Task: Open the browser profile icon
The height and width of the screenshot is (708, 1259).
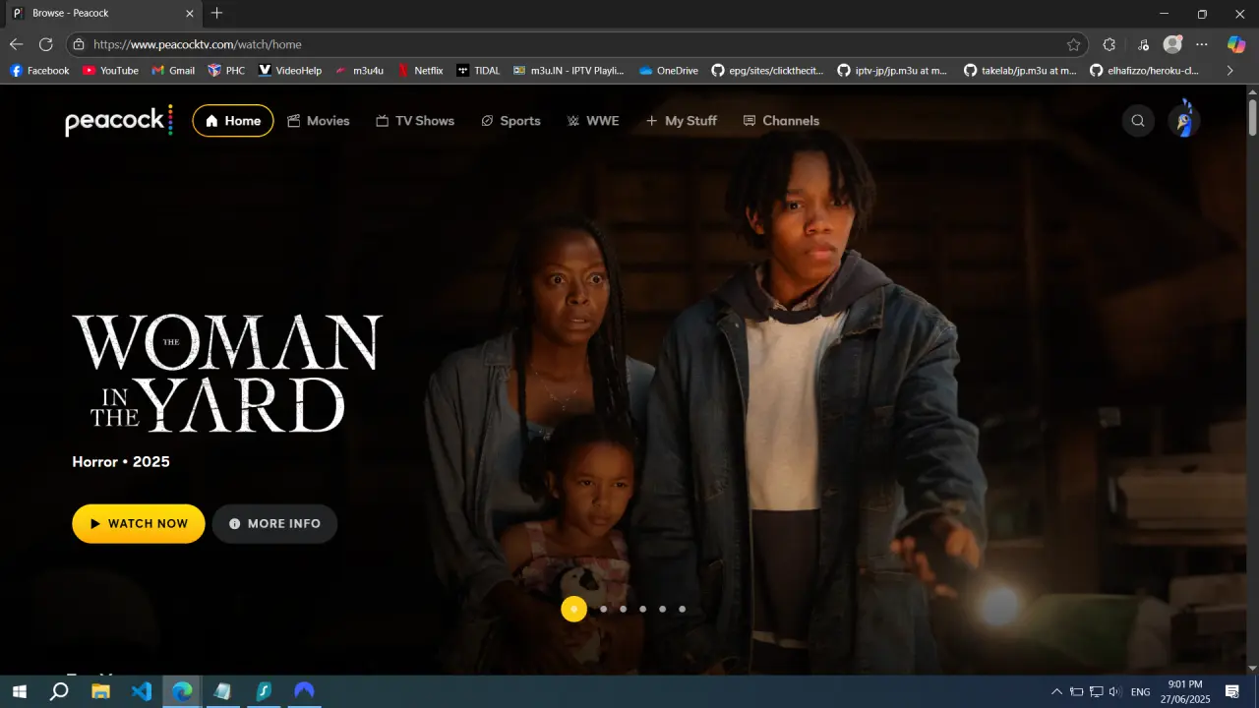Action: pyautogui.click(x=1172, y=44)
